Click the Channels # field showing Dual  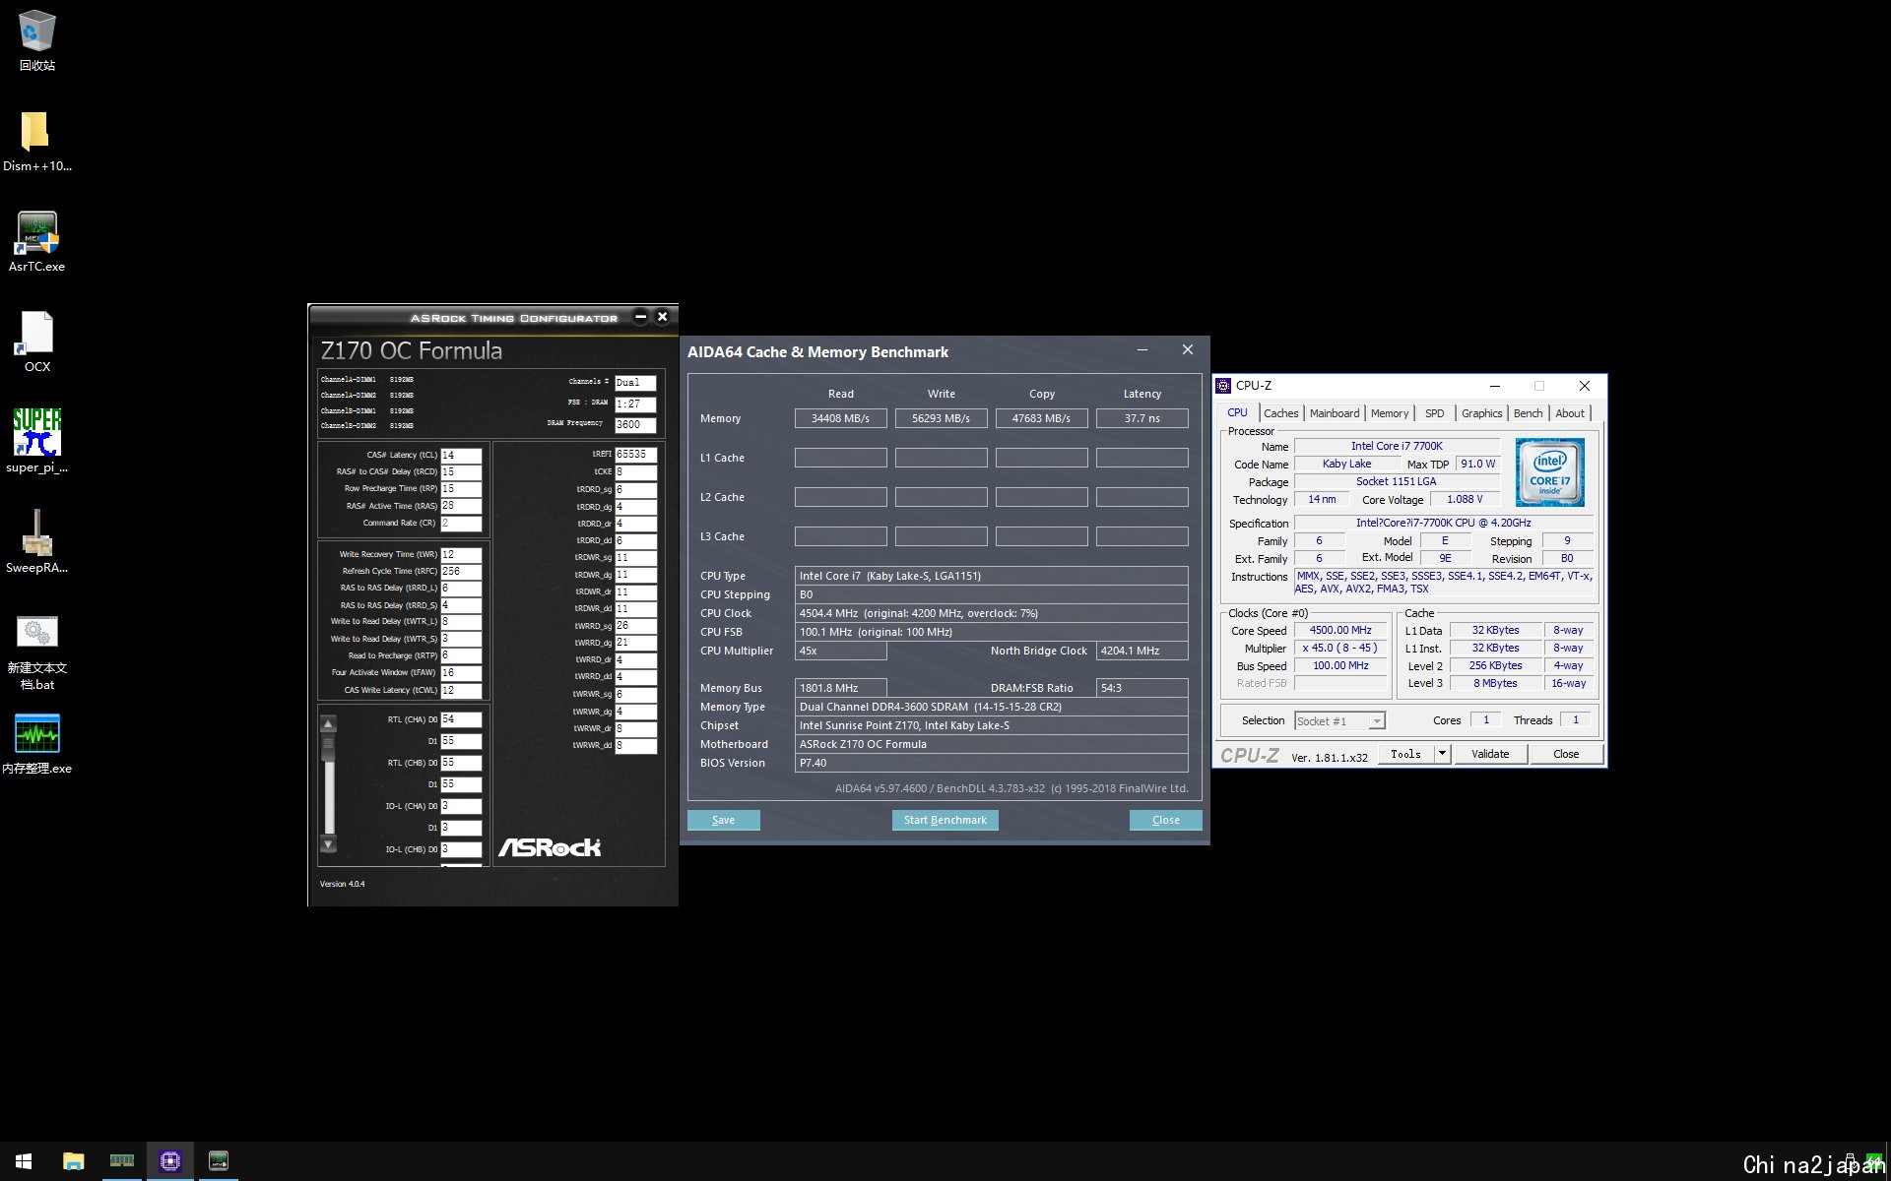point(635,383)
